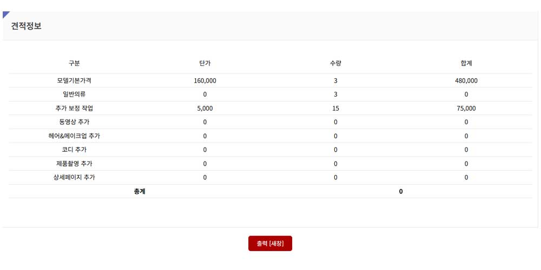Click the 동영상 추가 row label
The image size is (541, 270).
[74, 122]
